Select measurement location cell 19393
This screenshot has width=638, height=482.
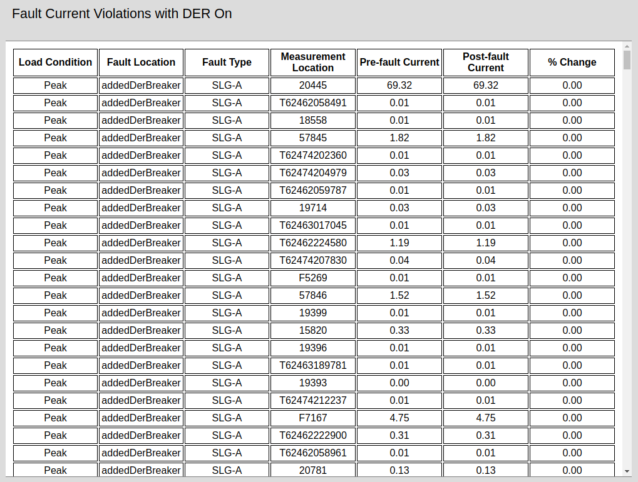click(313, 383)
